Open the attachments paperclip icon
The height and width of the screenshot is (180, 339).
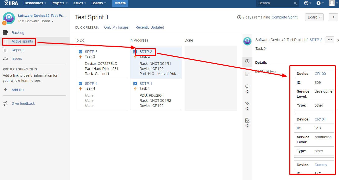(247, 103)
